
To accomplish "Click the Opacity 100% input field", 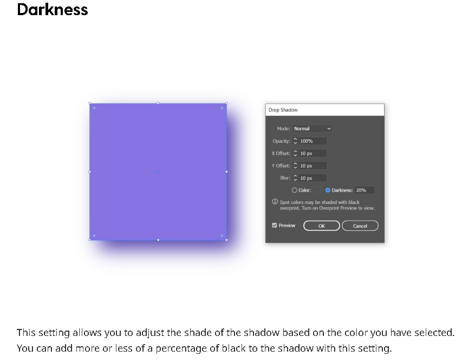I will (313, 141).
